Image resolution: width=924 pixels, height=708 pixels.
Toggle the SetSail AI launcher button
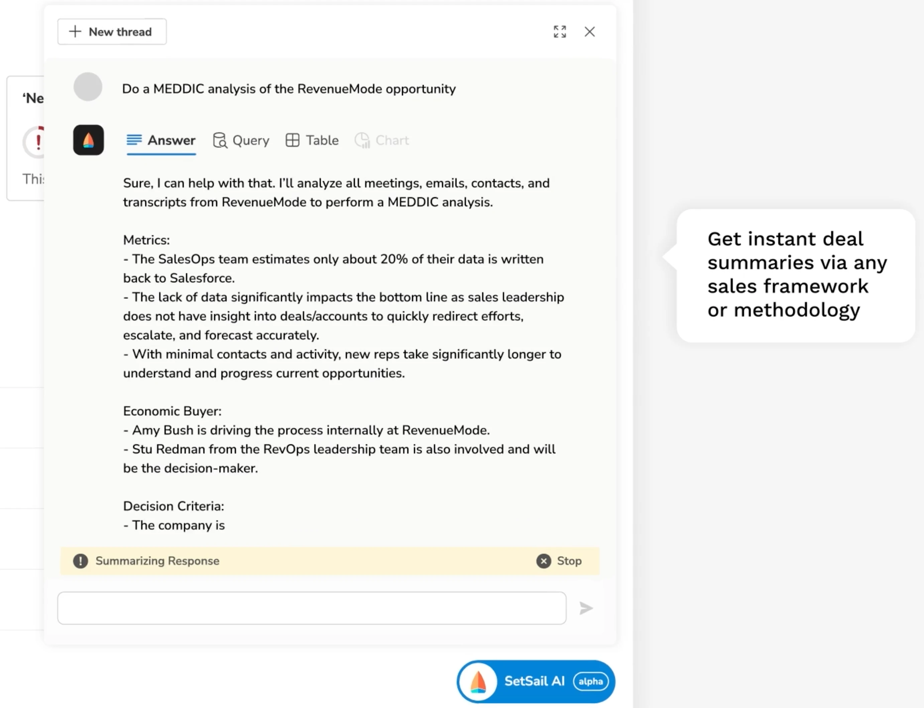pyautogui.click(x=535, y=681)
